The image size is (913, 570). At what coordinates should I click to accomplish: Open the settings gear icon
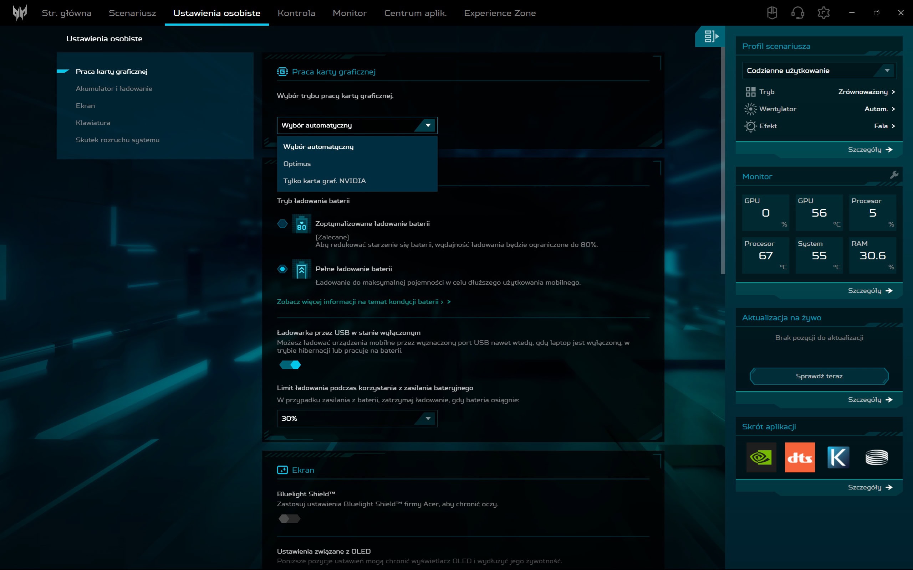click(x=823, y=13)
